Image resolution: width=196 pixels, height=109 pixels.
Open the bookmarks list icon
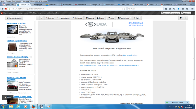coord(170,9)
